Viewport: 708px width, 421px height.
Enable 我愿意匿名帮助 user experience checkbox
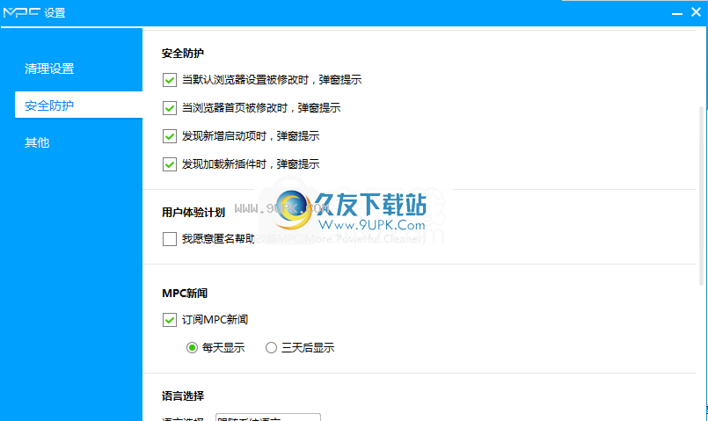(170, 239)
